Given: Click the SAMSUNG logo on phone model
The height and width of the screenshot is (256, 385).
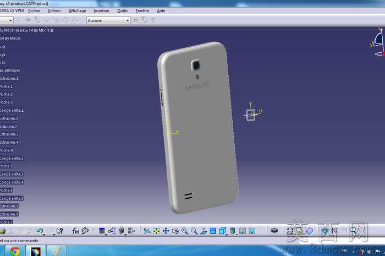Looking at the screenshot, I should pyautogui.click(x=197, y=85).
